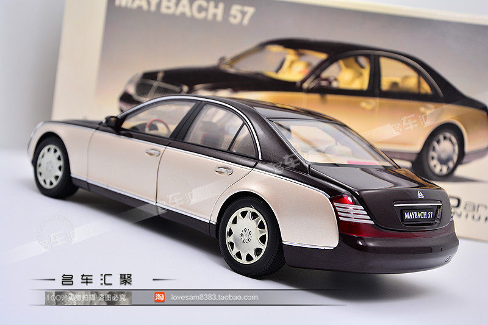Viewport: 488px width, 325px height.
Task: Click the '100%实物拍摄 盗图必究' notice text
Action: pos(86,298)
